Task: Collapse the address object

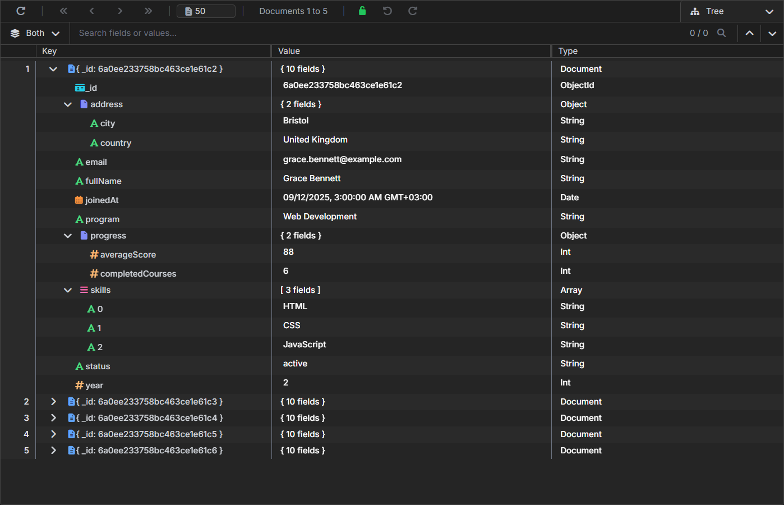Action: 68,104
